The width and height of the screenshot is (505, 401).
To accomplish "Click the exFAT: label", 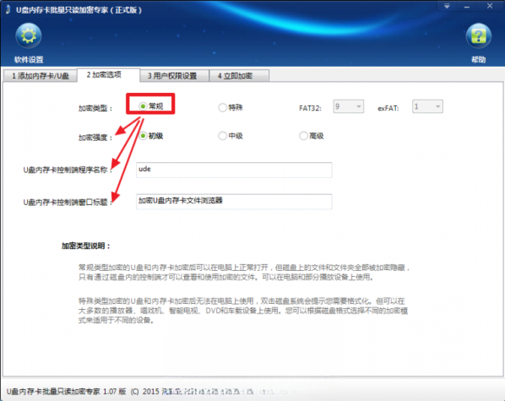I will (388, 108).
